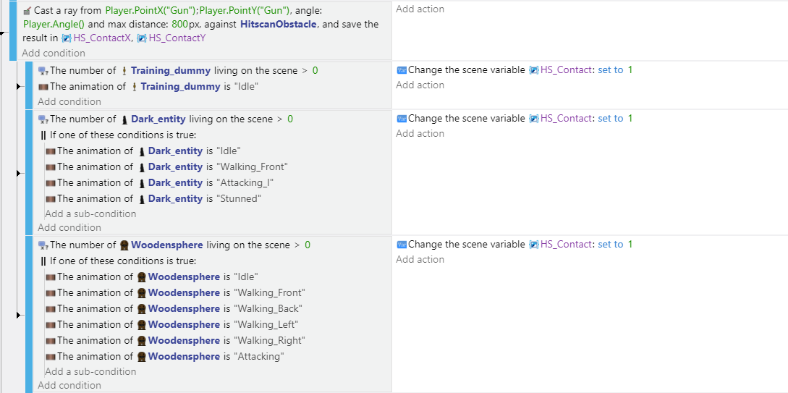Click the Dark_entity object icon in "Stunned" condition

[141, 199]
